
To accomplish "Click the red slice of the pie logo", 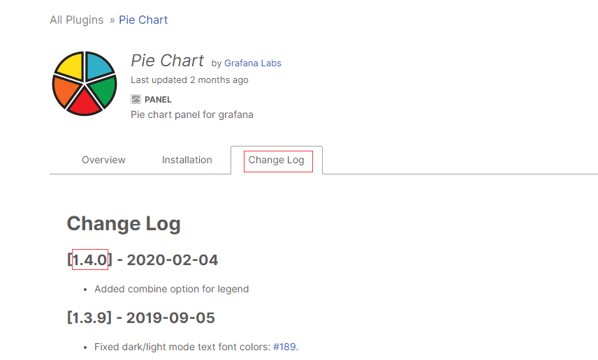I will pyautogui.click(x=85, y=103).
